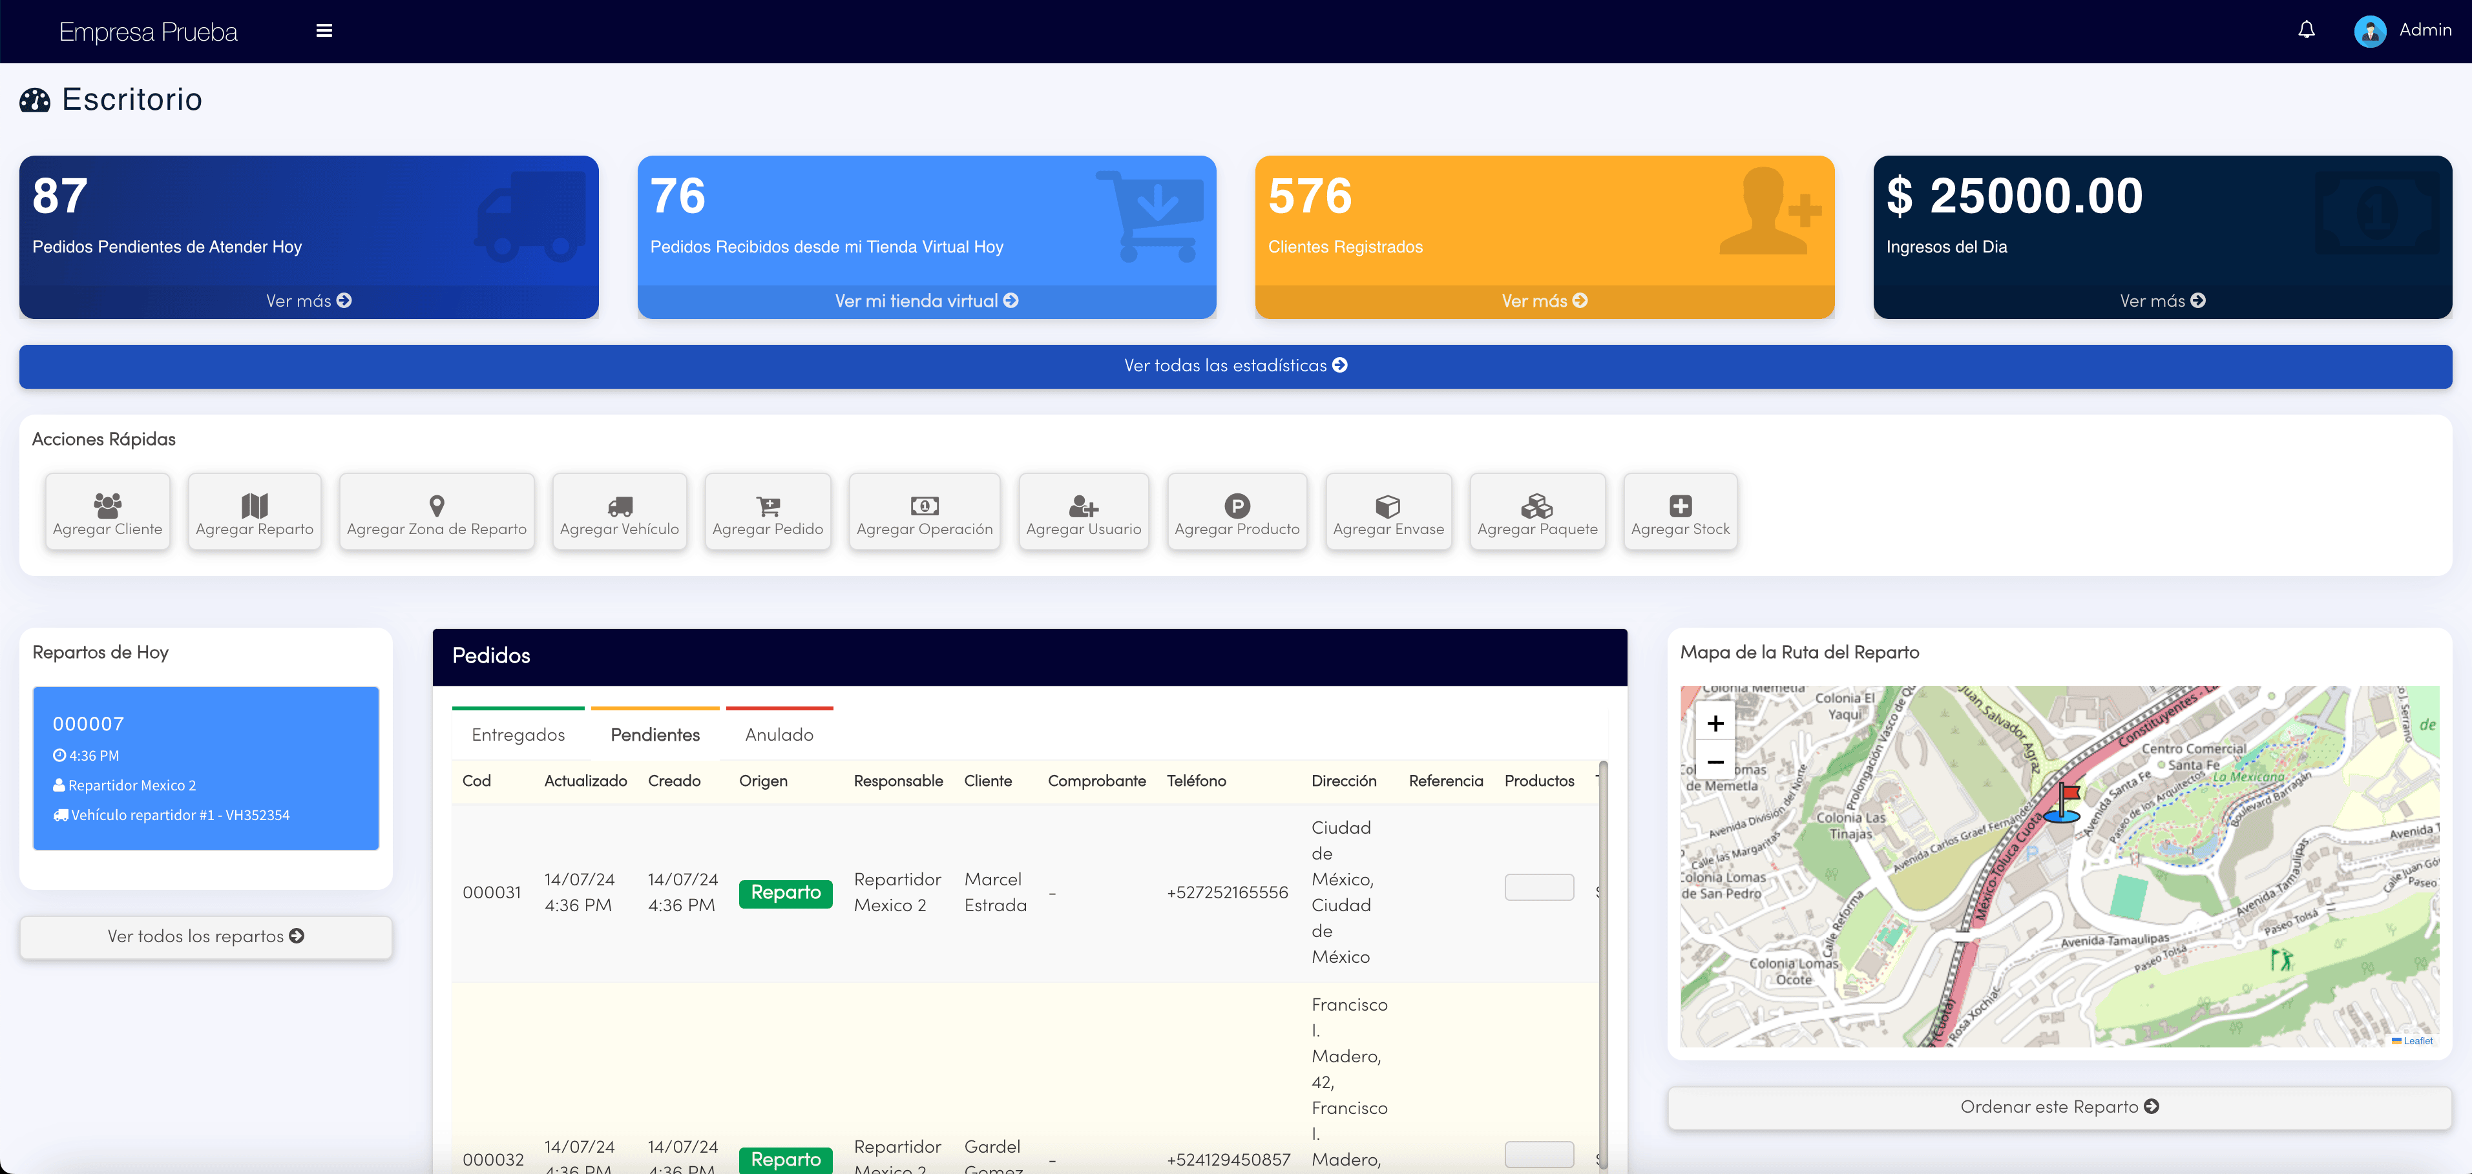Screen dimensions: 2472x1174
Task: Click Productos button for order 000032
Action: click(1539, 1154)
